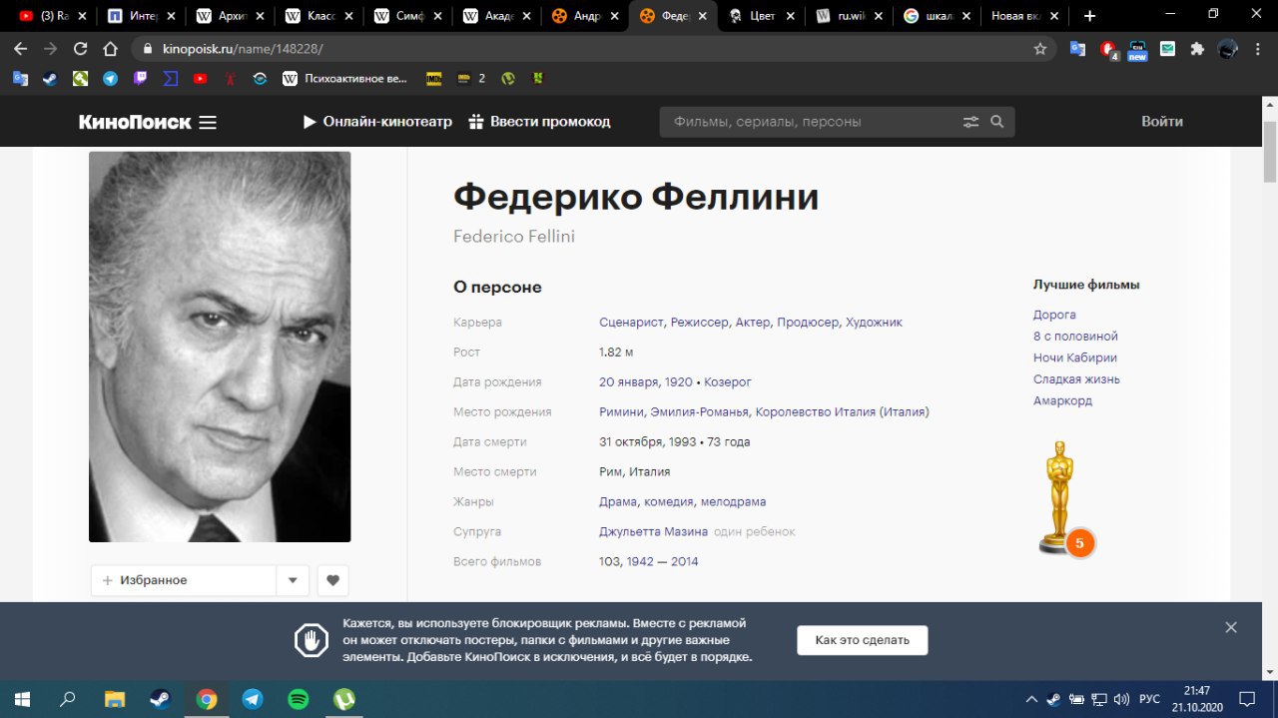Open the film Сладкая жизнь
Viewport: 1278px width, 718px height.
[x=1076, y=379]
